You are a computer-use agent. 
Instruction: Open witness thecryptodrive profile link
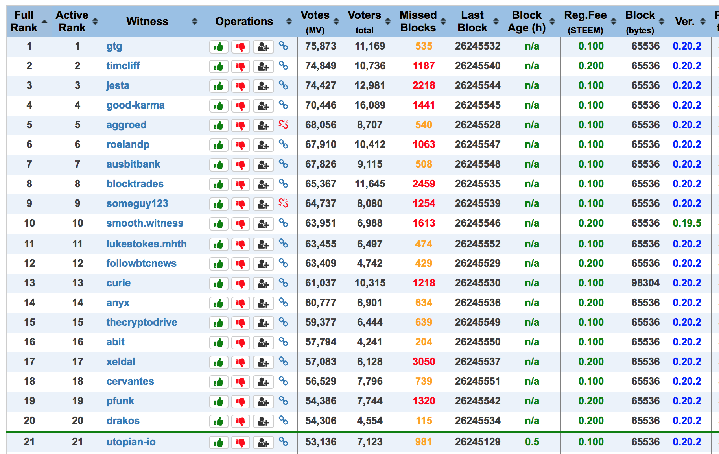click(142, 323)
